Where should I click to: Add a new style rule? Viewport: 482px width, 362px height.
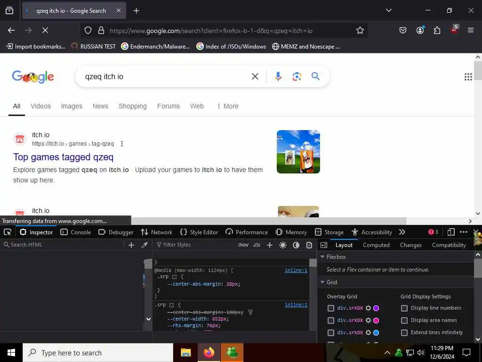(270, 245)
